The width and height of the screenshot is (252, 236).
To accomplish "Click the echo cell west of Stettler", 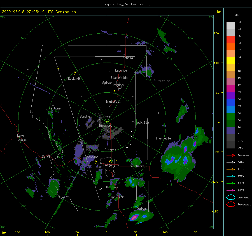I will [x=147, y=71].
